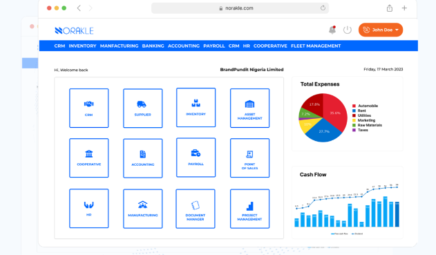This screenshot has width=436, height=255.
Task: Open the Asset Management tile
Action: 249,108
